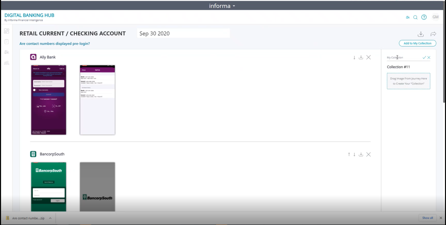Click the drag image drop zone
The width and height of the screenshot is (446, 225).
point(408,81)
